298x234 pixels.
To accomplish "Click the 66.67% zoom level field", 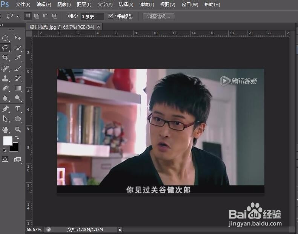I will point(34,229).
